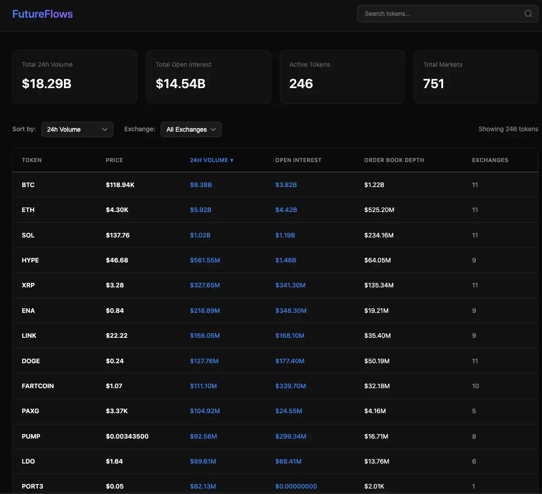Click the FutureFlows logo
Viewport: 542px width, 494px height.
click(42, 14)
